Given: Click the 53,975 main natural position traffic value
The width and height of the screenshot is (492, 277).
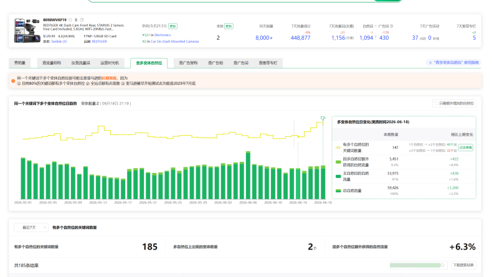Looking at the screenshot, I should pyautogui.click(x=393, y=174).
